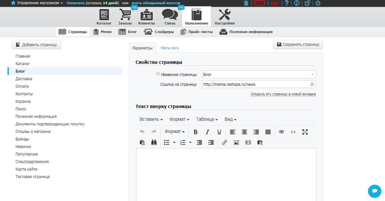The image size is (385, 201).
Task: Switch to Мета-теги tab
Action: point(170,48)
